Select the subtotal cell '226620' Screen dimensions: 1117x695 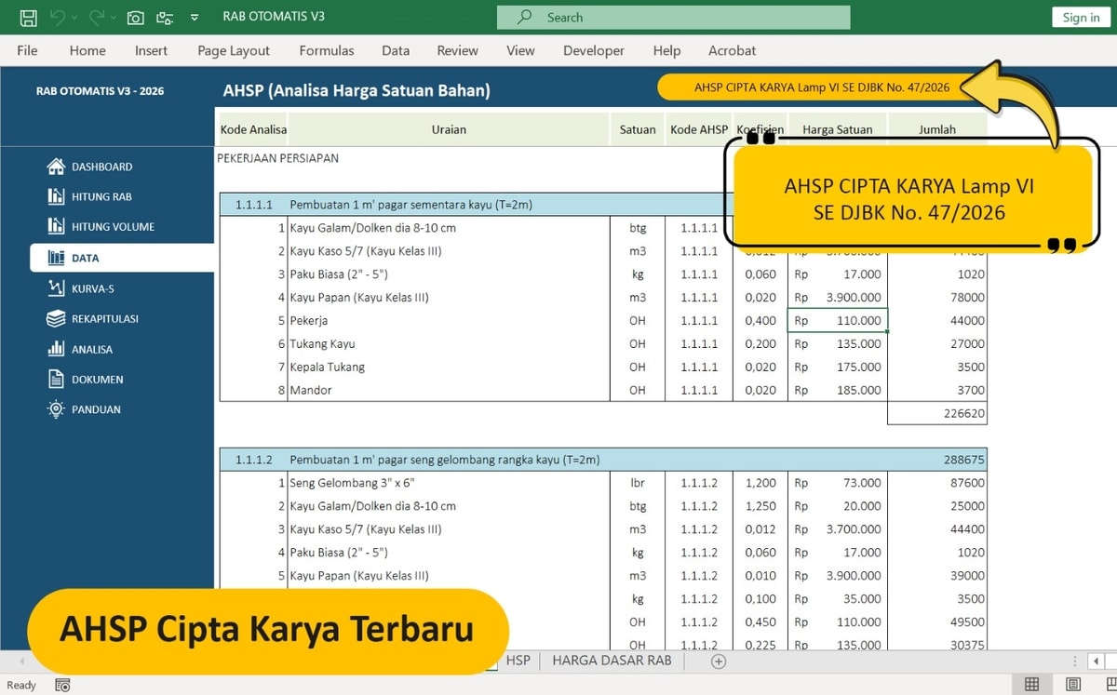[937, 413]
